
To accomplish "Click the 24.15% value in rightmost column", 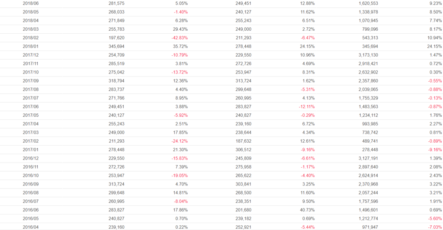I will (434, 46).
